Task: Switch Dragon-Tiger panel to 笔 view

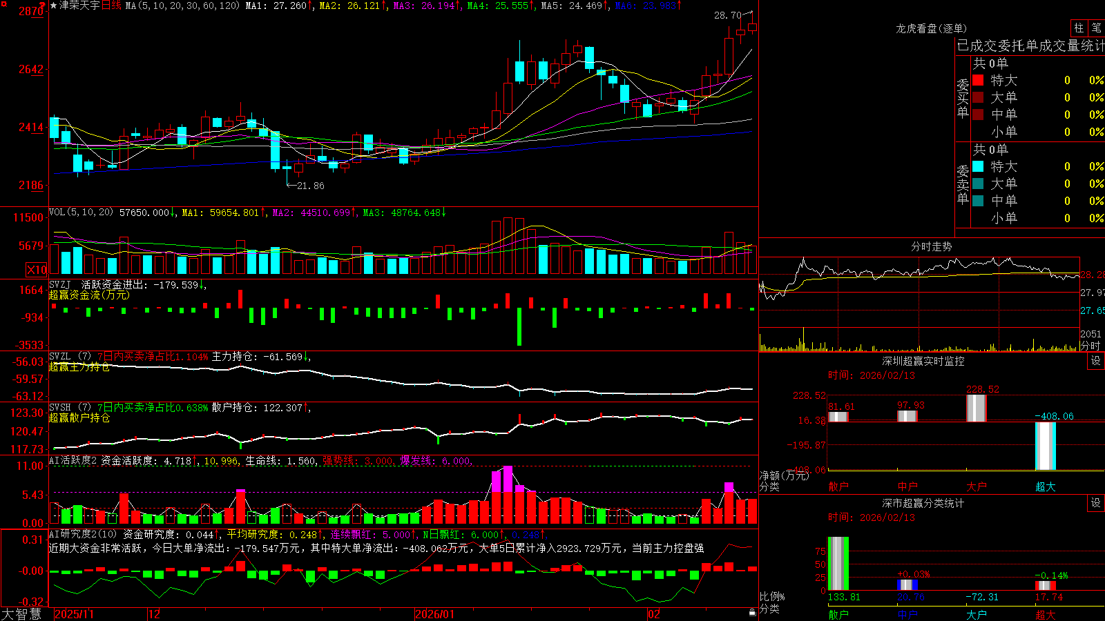Action: tap(1096, 28)
